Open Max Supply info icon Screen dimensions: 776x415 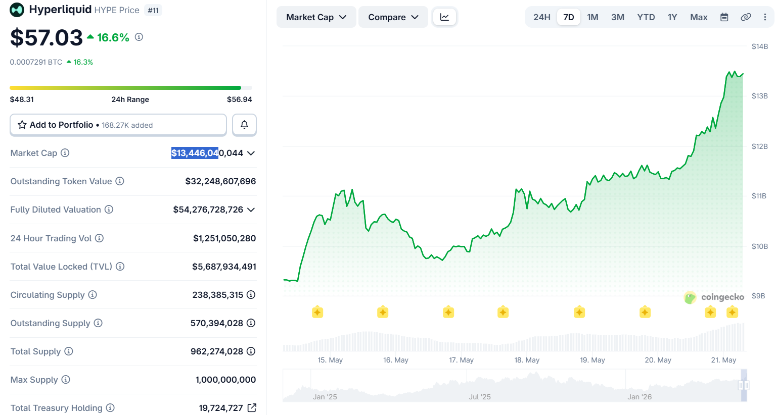[x=66, y=379]
